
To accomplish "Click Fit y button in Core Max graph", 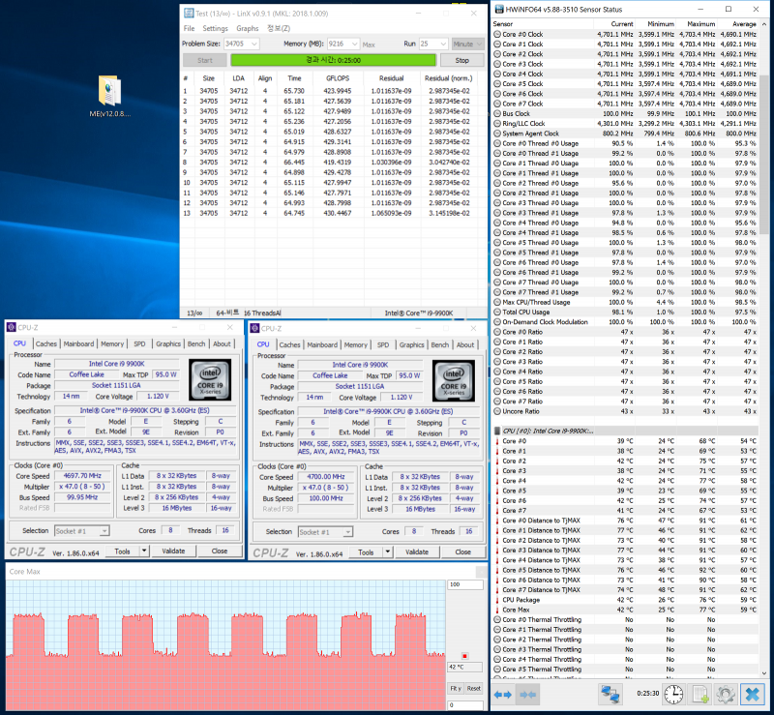I will click(456, 688).
